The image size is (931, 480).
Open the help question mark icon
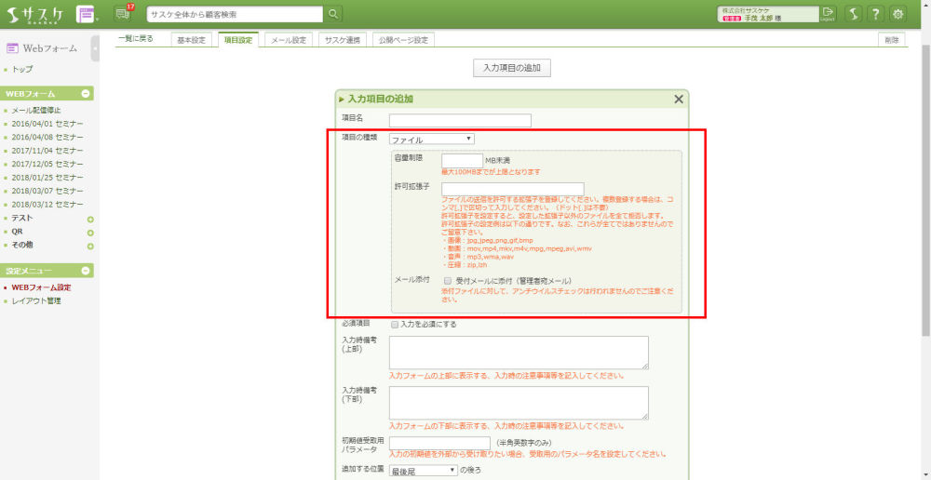click(875, 14)
